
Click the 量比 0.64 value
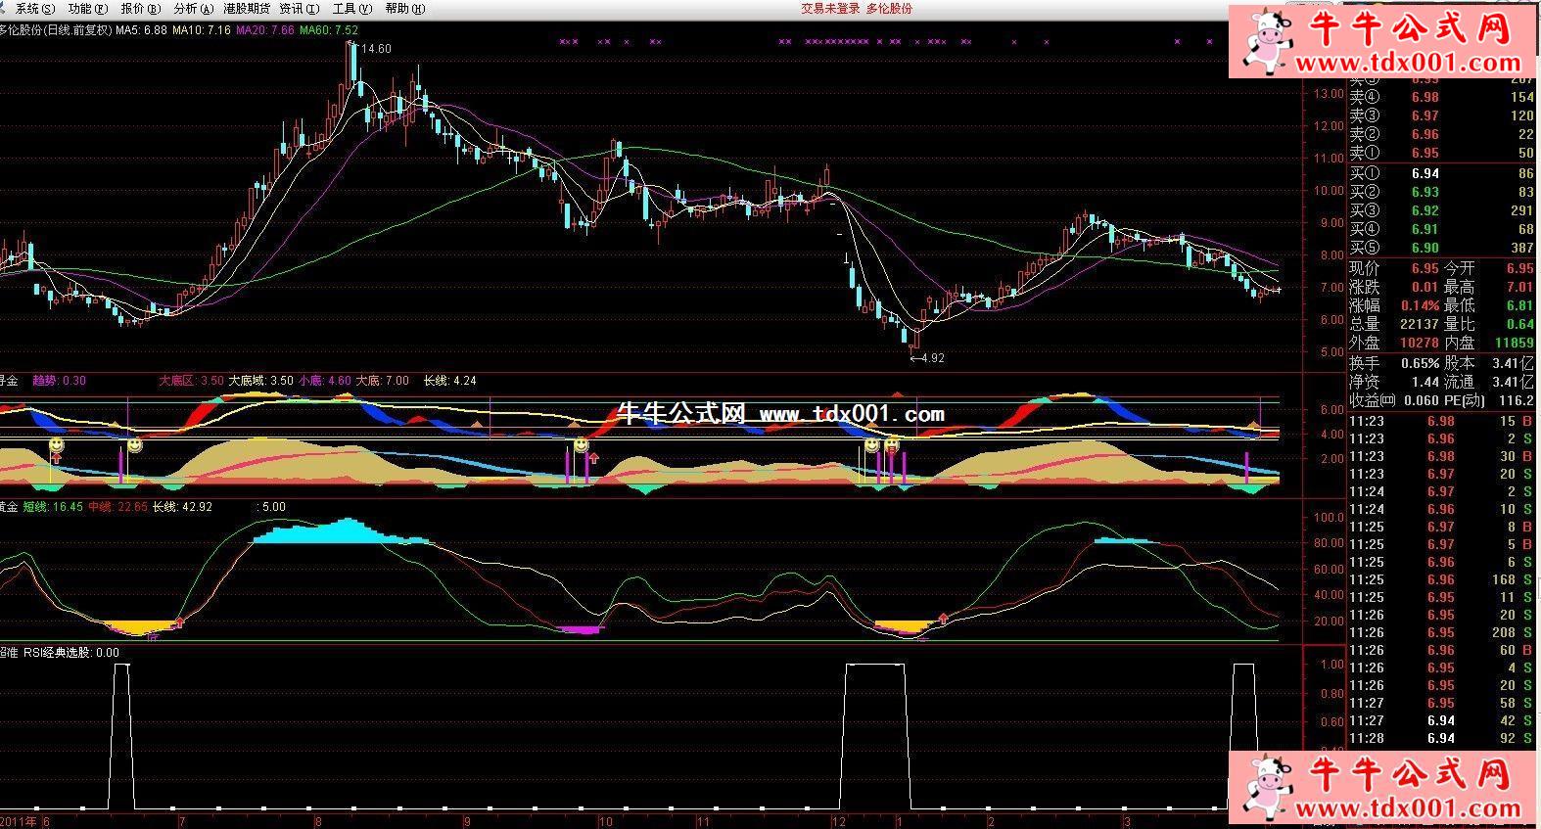1519,324
